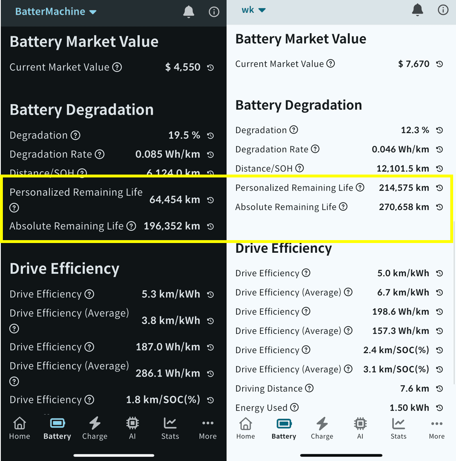Viewport: 456px width, 461px height.
Task: Open Charge tab in BatterMachine screen
Action: pyautogui.click(x=95, y=428)
